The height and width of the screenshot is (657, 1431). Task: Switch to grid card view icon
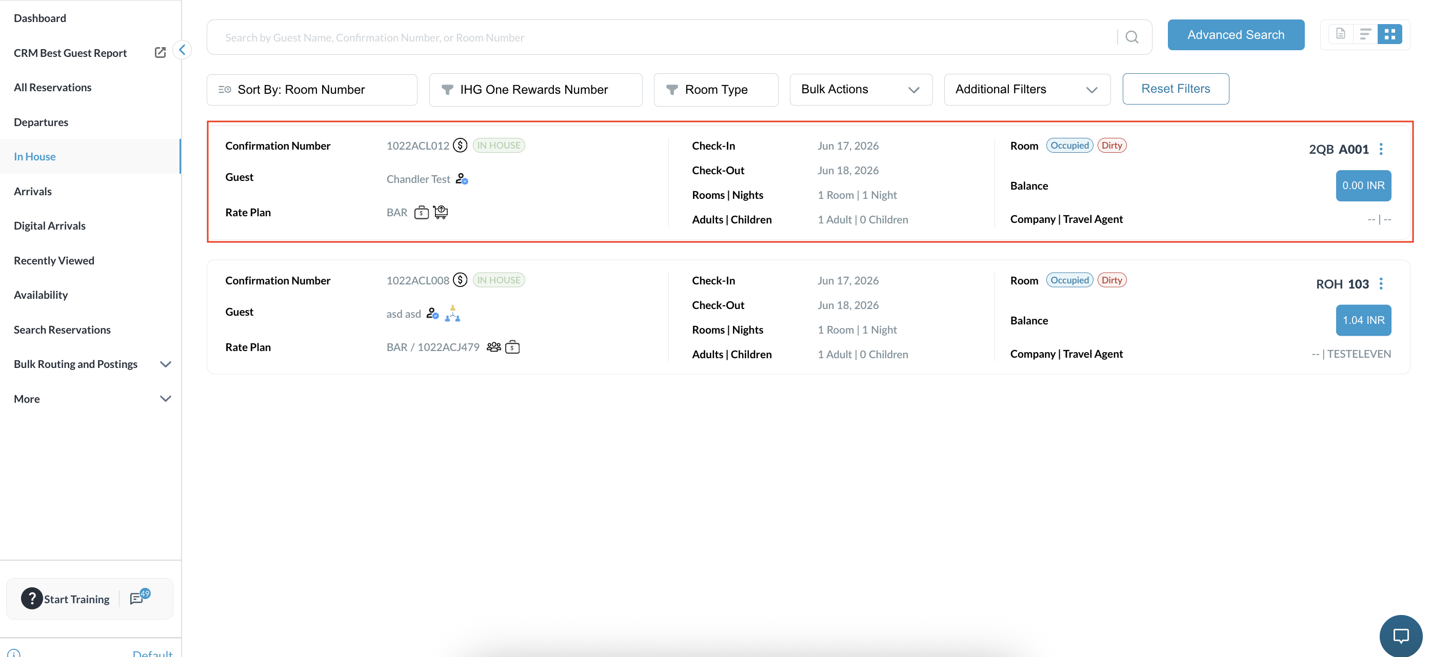coord(1389,34)
